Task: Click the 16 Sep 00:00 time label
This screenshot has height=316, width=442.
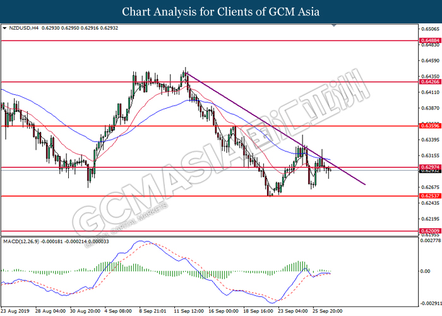Action: [224, 311]
